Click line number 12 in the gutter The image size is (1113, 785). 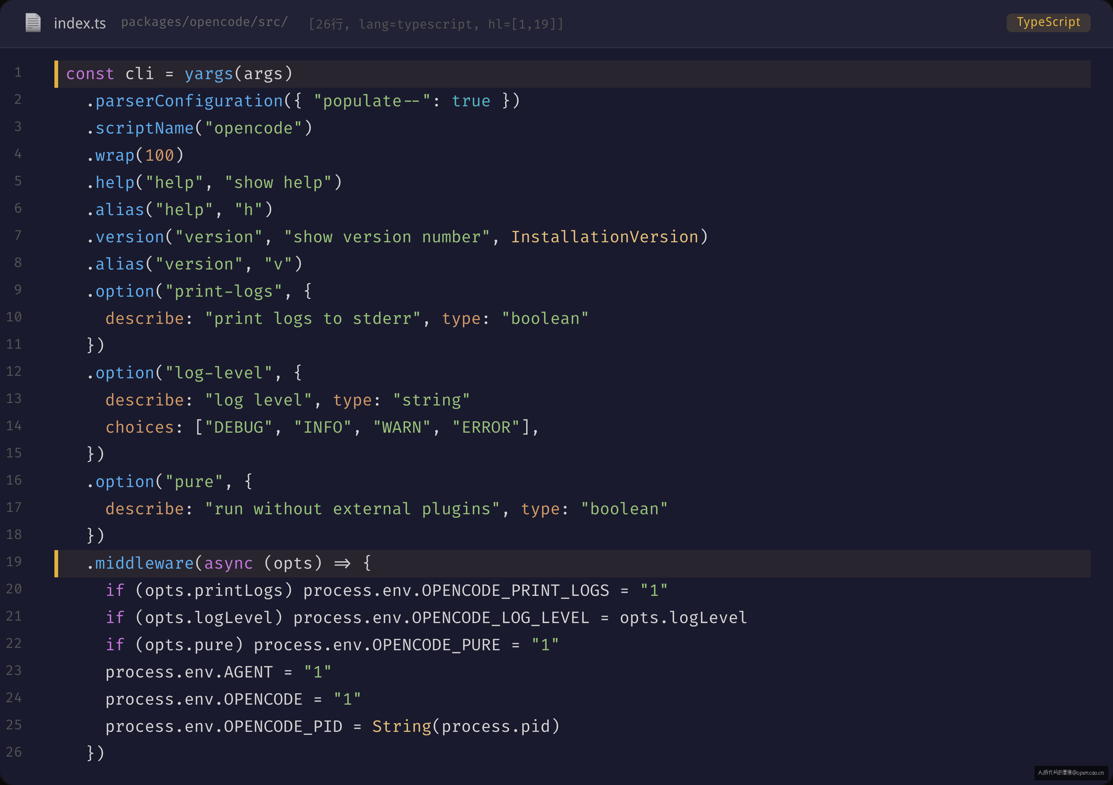click(x=14, y=372)
